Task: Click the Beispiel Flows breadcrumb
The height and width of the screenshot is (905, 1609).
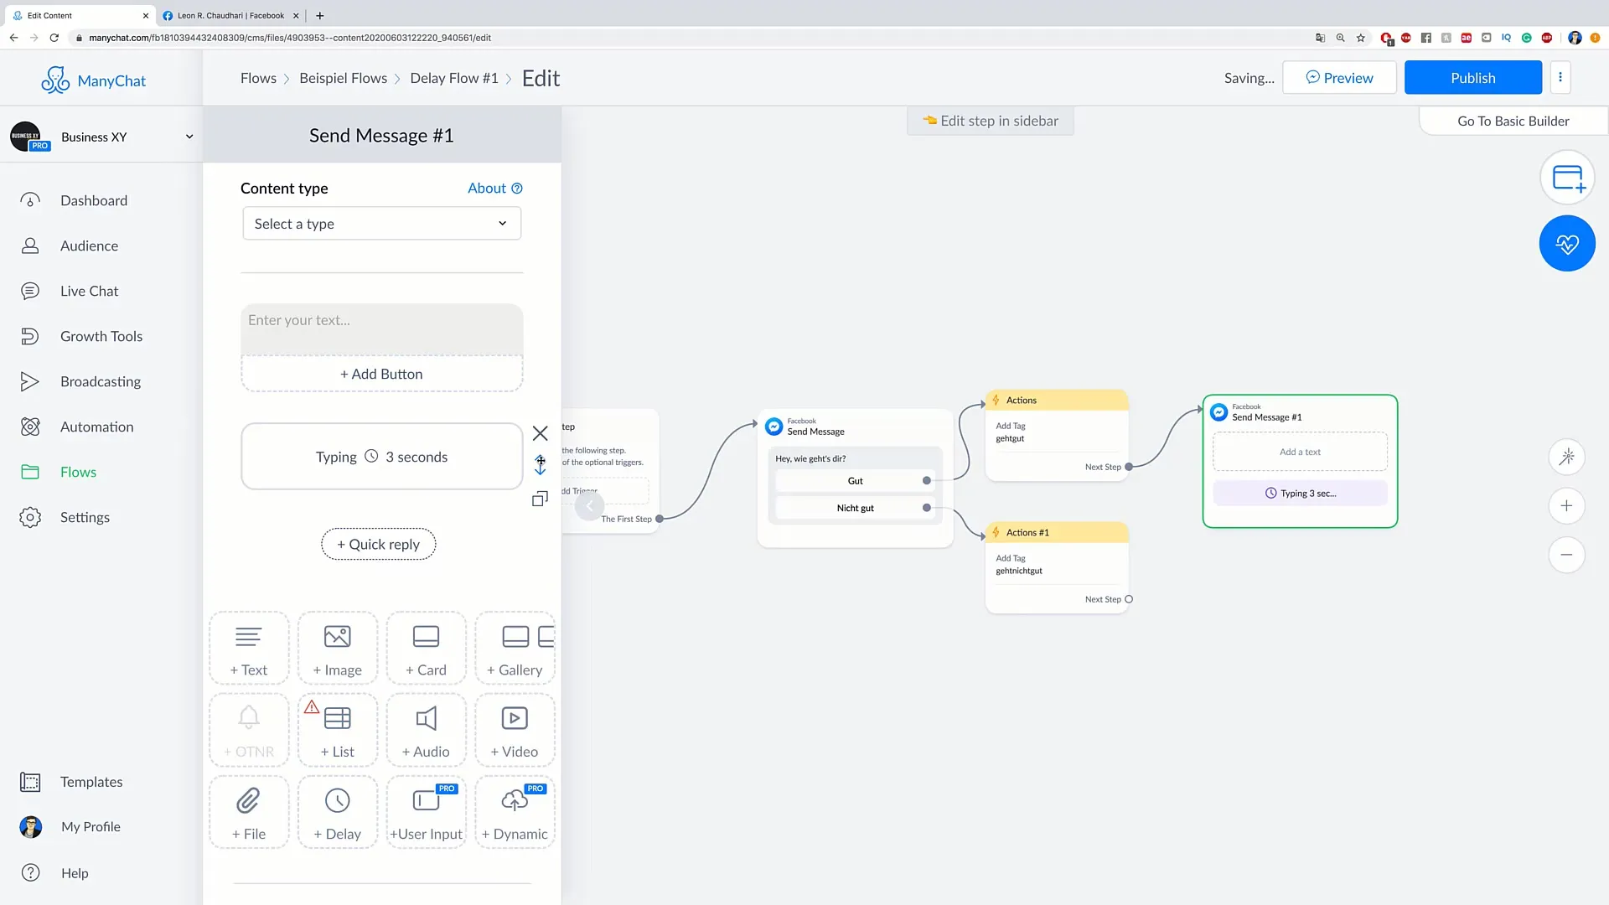Action: tap(344, 78)
